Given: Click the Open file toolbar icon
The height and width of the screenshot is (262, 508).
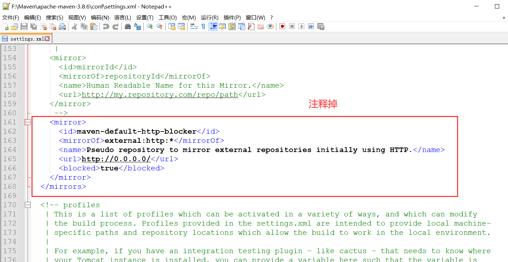Looking at the screenshot, I should coord(15,27).
